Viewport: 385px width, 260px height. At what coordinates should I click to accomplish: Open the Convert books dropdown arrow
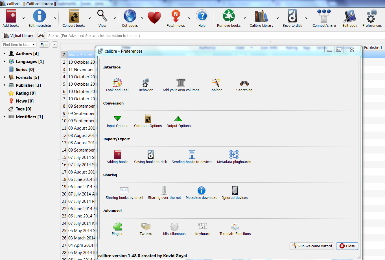click(89, 18)
